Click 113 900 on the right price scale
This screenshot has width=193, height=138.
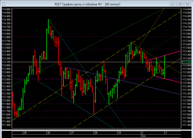[x=187, y=34]
